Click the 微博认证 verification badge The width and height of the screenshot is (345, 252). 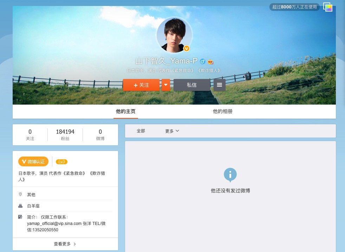click(x=33, y=161)
